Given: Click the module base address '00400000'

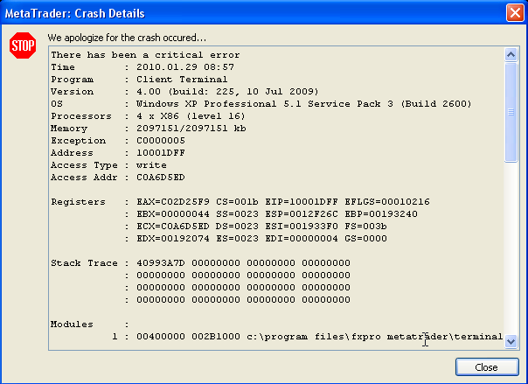Looking at the screenshot, I should point(161,337).
